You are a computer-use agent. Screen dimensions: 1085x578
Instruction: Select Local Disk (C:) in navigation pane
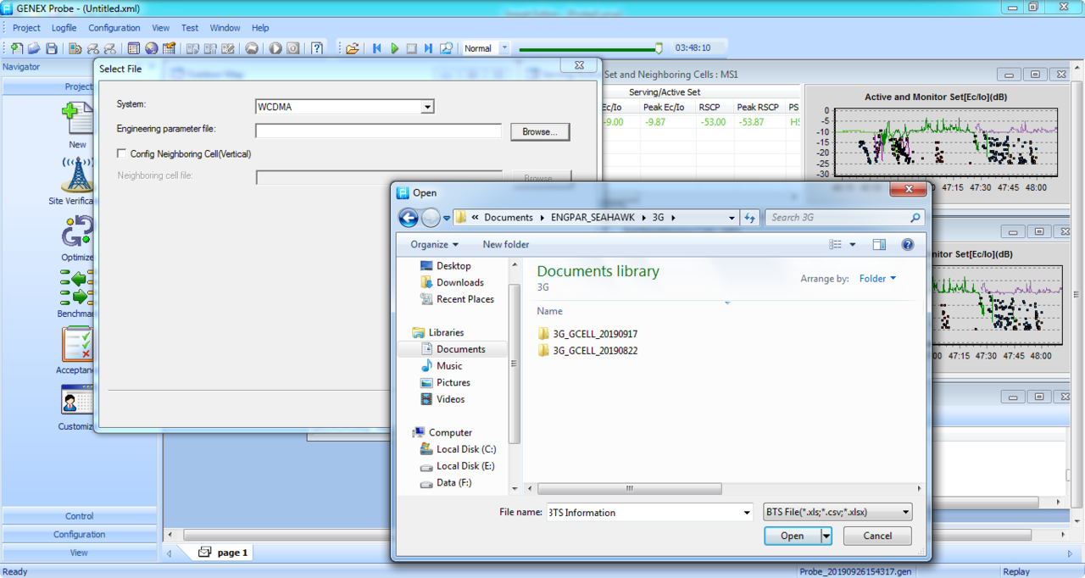[458, 449]
